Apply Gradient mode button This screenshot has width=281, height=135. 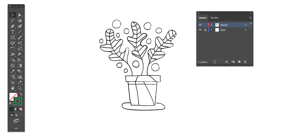point(16,109)
